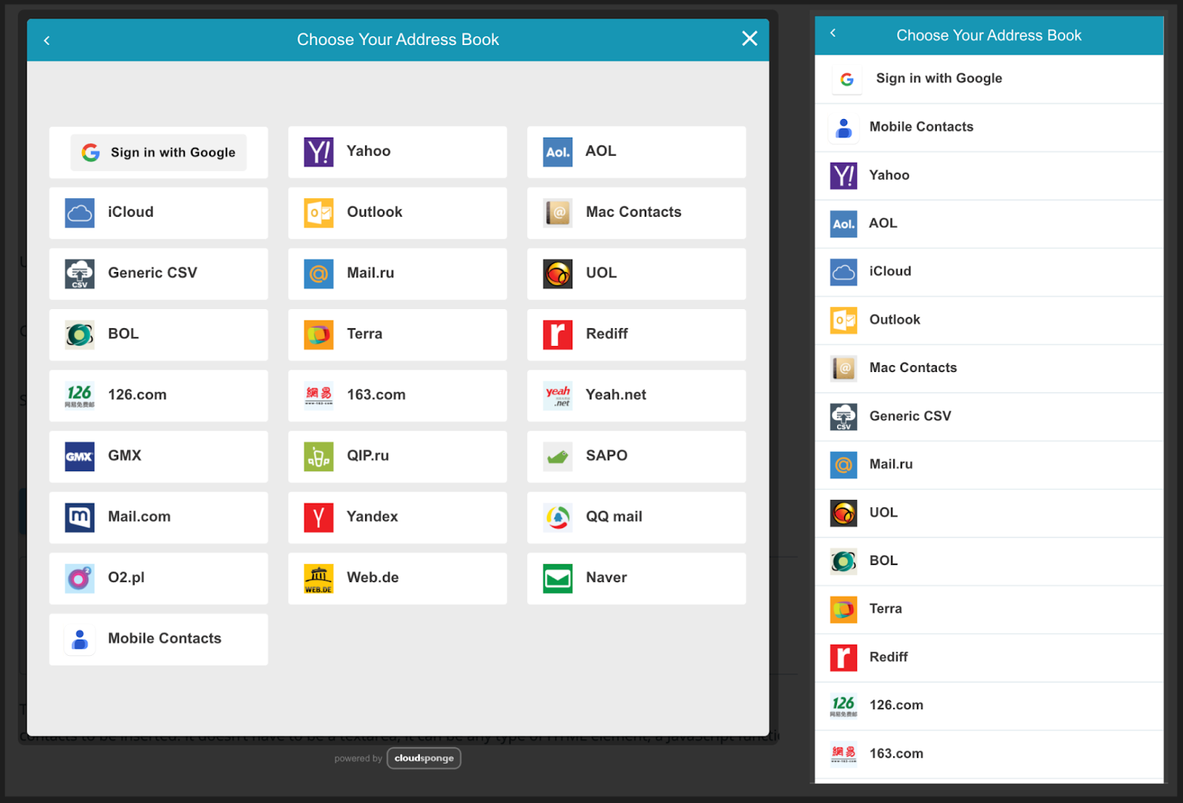The width and height of the screenshot is (1183, 803).
Task: Select Mobile Contacts icon in desktop dialog grid
Action: pos(80,640)
